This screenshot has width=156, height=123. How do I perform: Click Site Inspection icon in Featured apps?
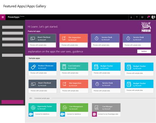pyautogui.click(x=64, y=38)
